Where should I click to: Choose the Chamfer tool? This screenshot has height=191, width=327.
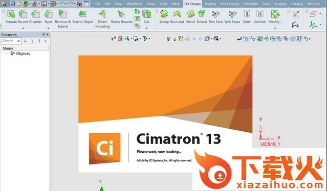(x=35, y=17)
